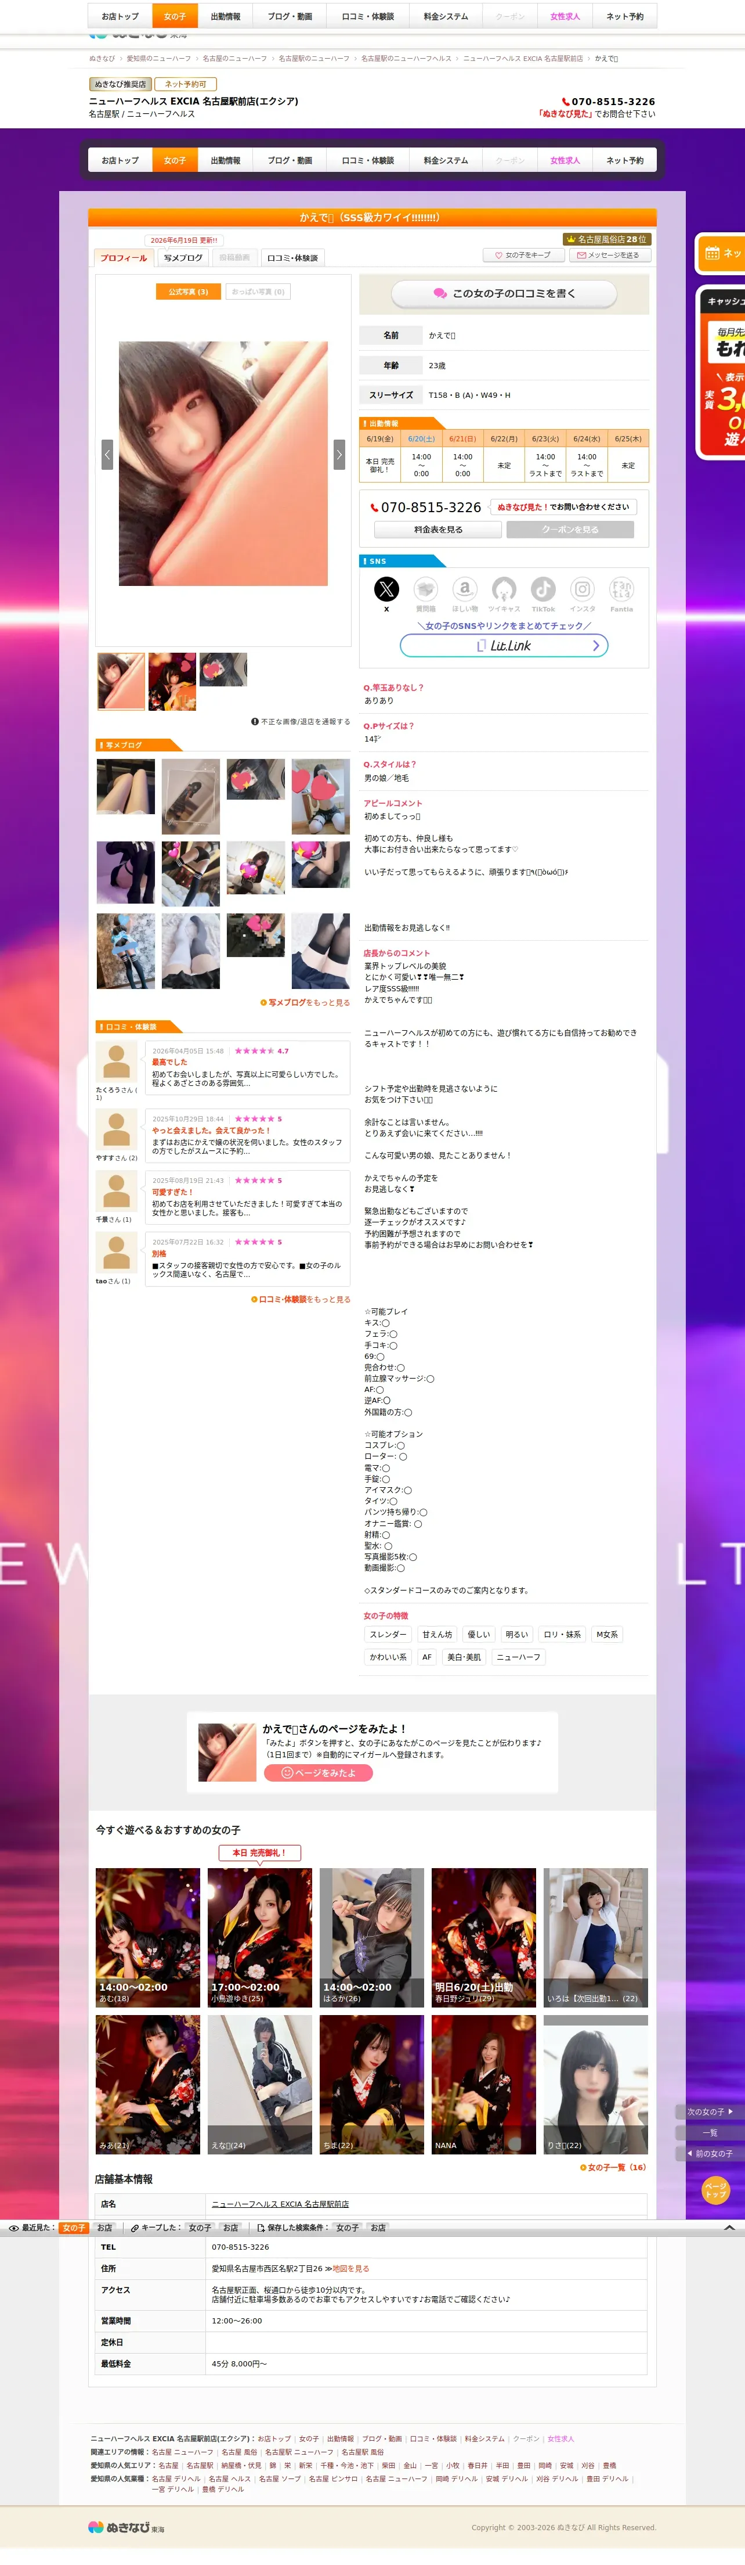The image size is (745, 2565).
Task: Open the 6/20(土) schedule date link
Action: click(422, 438)
